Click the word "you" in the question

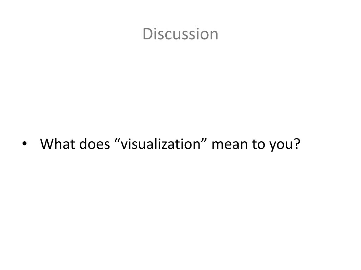pos(281,146)
